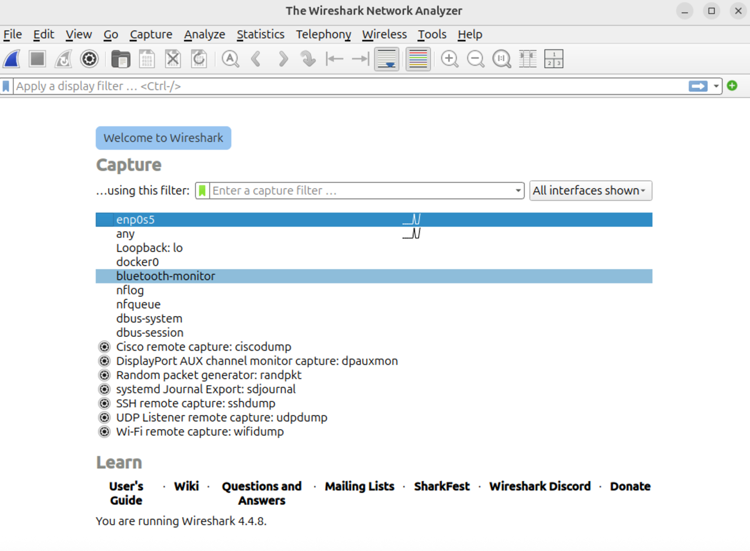The height and width of the screenshot is (551, 750).
Task: Open the All interfaces shown dropdown
Action: [590, 190]
